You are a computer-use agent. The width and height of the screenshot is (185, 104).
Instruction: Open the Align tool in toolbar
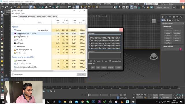click(119, 7)
